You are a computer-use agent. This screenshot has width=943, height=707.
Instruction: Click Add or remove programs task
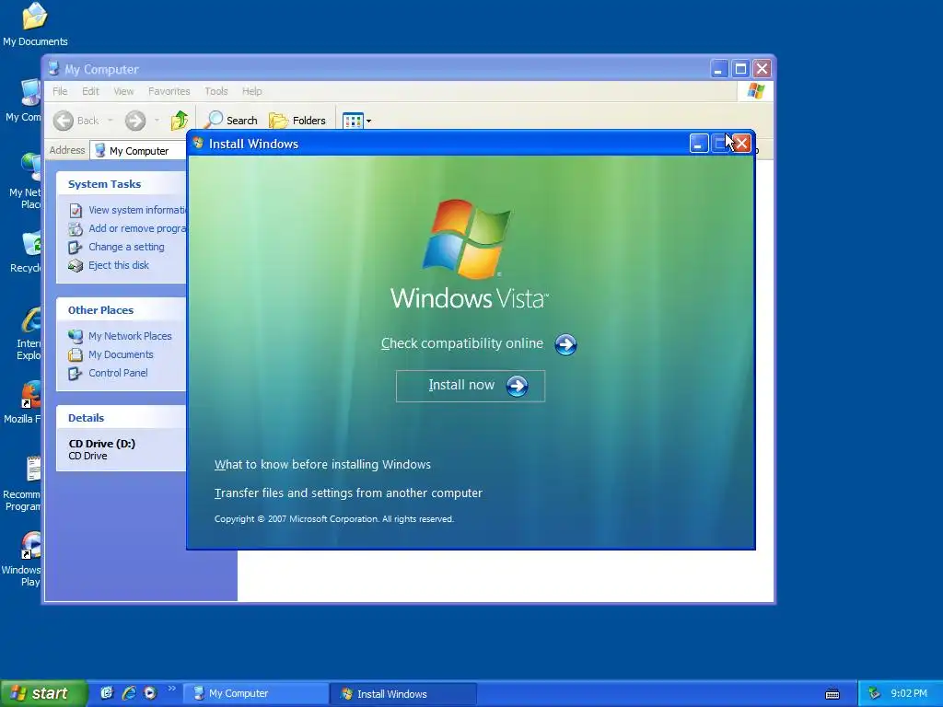coord(137,228)
